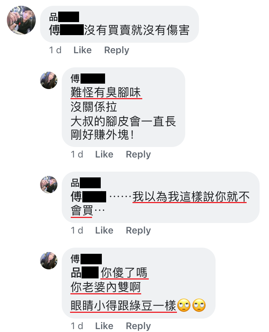Open tagged name 品 before 你傻了嗎
Screen dimensions: 269x332
(x=84, y=273)
